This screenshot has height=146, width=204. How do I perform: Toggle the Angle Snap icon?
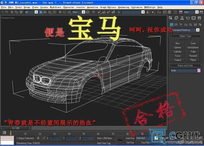(x=104, y=12)
